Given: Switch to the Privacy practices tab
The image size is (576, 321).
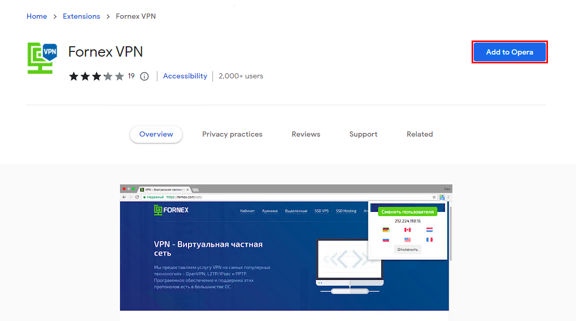Looking at the screenshot, I should [x=232, y=135].
